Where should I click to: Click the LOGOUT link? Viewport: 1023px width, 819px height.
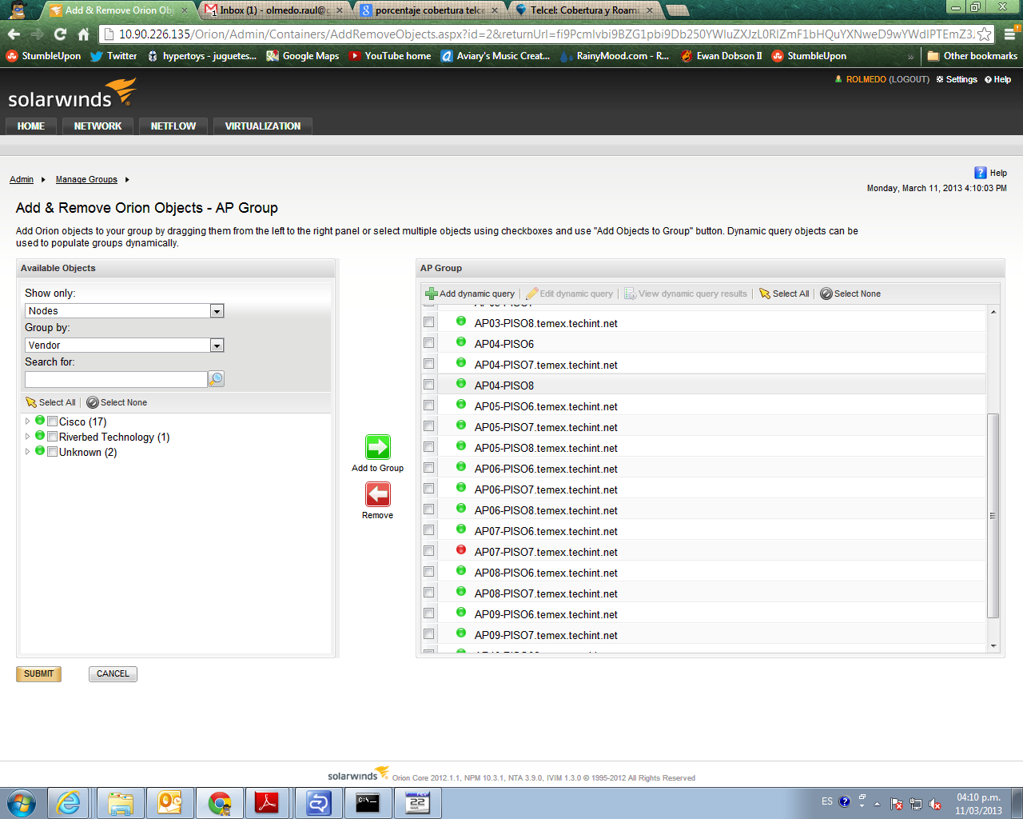click(910, 79)
